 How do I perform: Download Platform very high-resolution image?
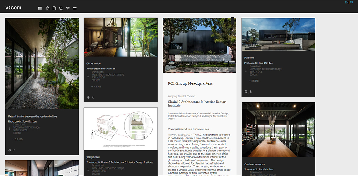pyautogui.click(x=266, y=70)
